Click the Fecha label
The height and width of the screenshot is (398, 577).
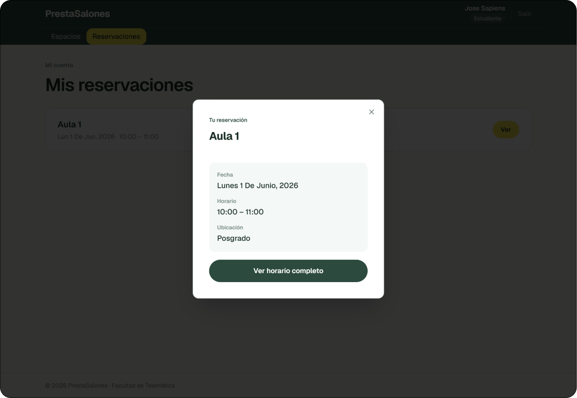point(225,175)
